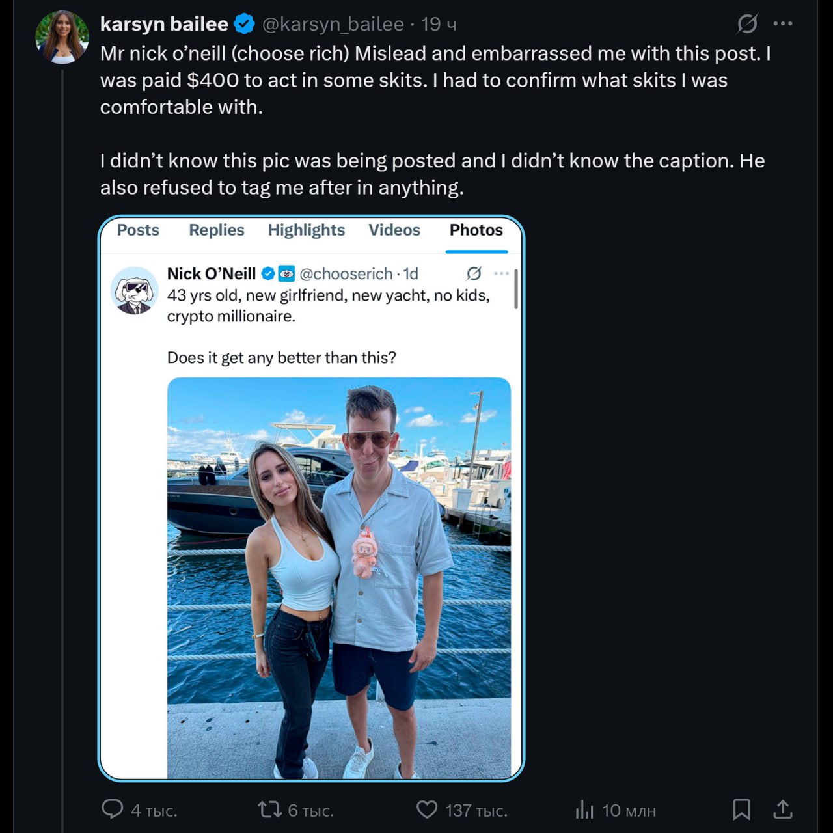The width and height of the screenshot is (833, 833).
Task: Click the reply comment bubble icon
Action: [x=113, y=809]
